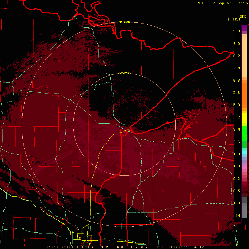
Task: Click the 7.4 value on the color scale
Action: point(237,68)
